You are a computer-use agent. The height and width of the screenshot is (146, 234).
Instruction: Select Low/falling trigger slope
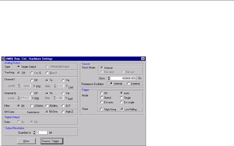[122, 109]
